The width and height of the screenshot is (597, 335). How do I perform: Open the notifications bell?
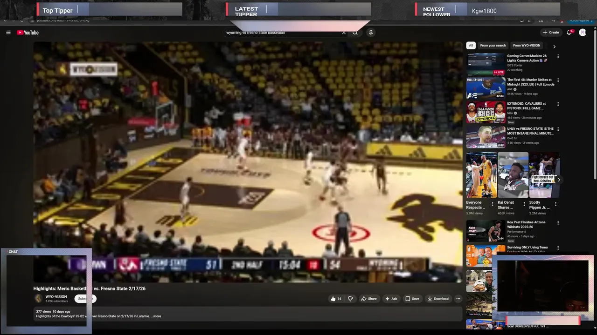click(x=569, y=33)
